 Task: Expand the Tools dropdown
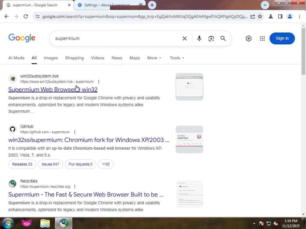coord(177,58)
